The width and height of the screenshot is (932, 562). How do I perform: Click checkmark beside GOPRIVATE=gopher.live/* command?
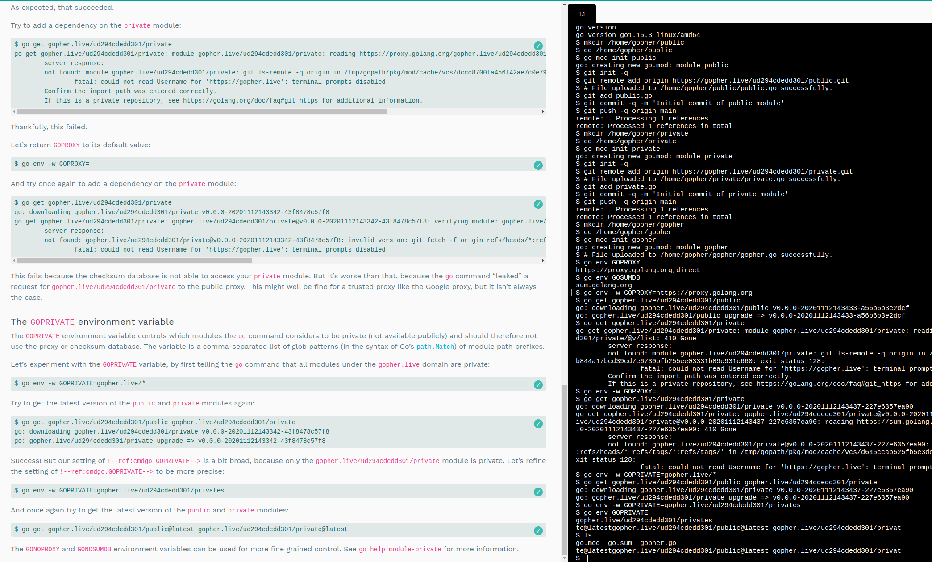[x=538, y=385]
